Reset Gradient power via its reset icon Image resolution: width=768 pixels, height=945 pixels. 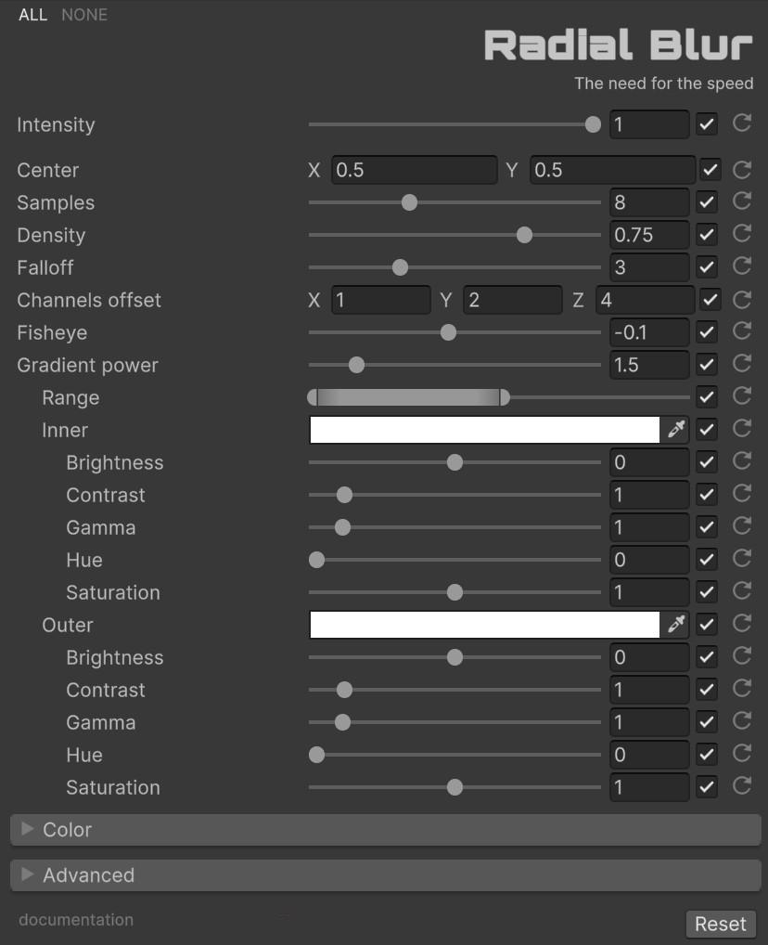click(x=741, y=364)
